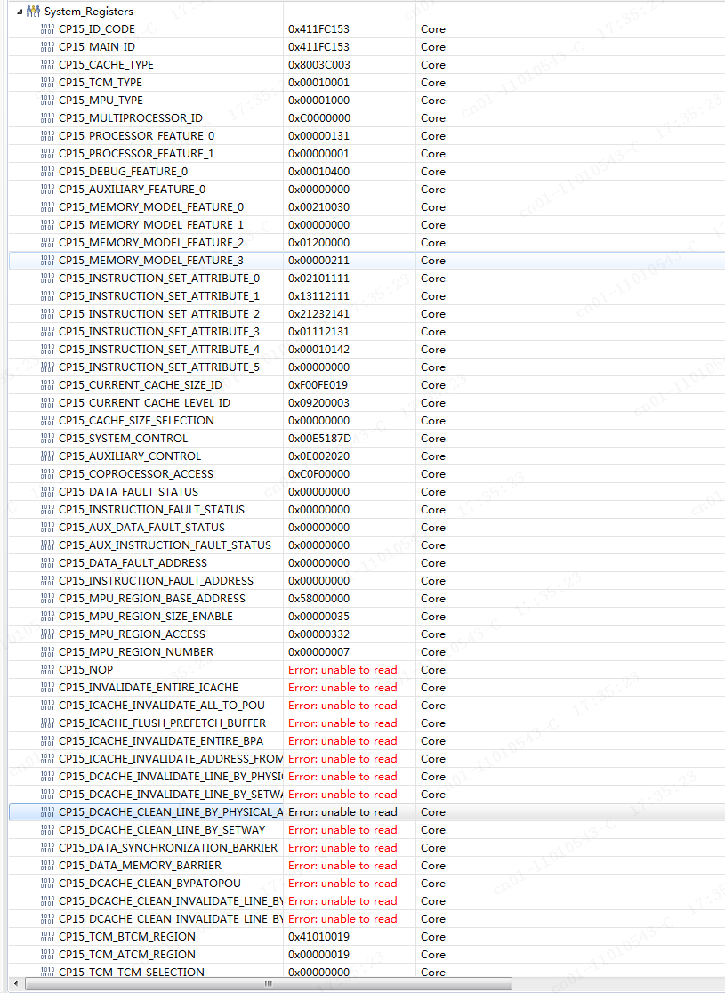Click register icon beside CP15_DCACHE_CLEAN_LINE_BY_SETWAY
725x993 pixels.
47,829
